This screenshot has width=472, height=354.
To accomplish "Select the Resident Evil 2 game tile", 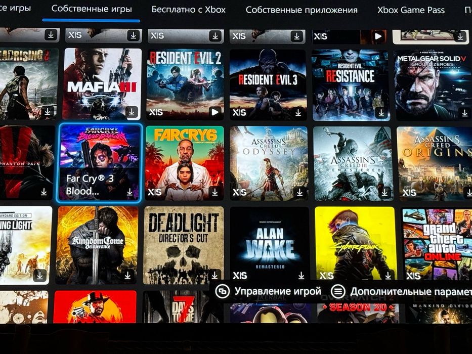I will point(185,84).
